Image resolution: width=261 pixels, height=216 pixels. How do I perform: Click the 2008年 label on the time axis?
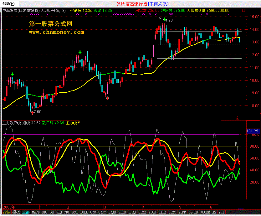[9, 207]
